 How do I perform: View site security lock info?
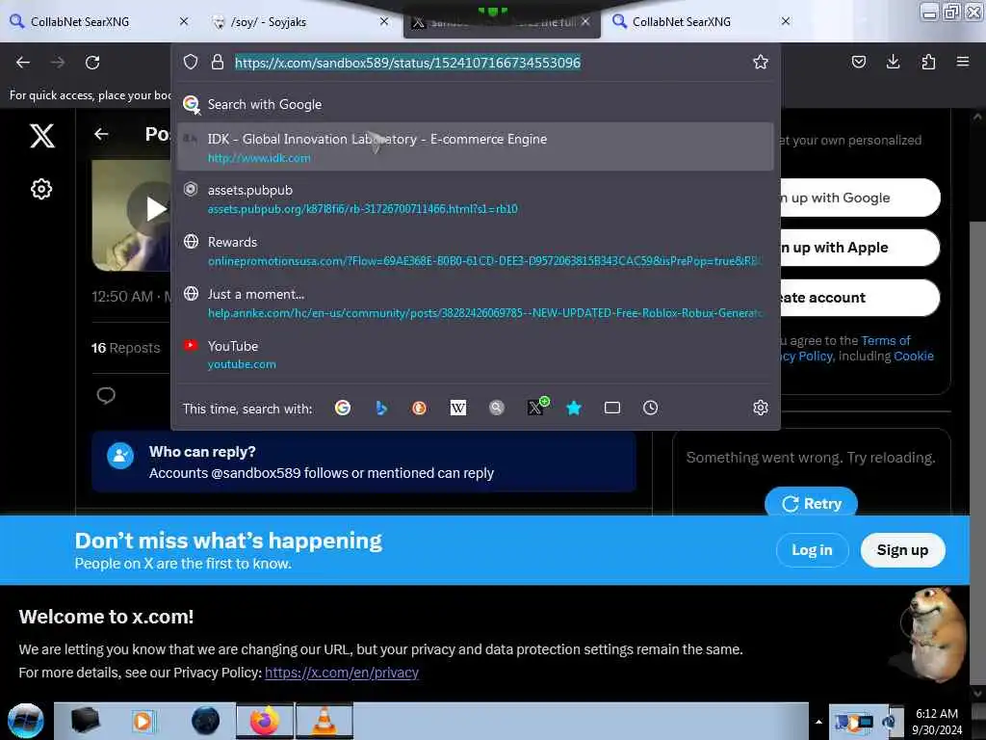(218, 62)
